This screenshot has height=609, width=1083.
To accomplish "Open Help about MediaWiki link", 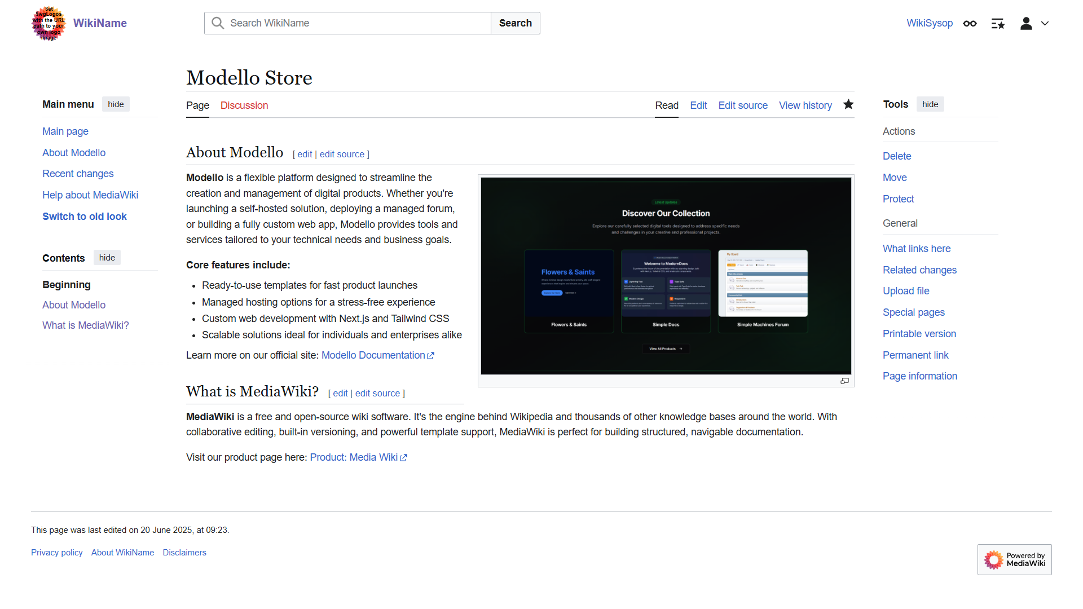I will pos(90,195).
